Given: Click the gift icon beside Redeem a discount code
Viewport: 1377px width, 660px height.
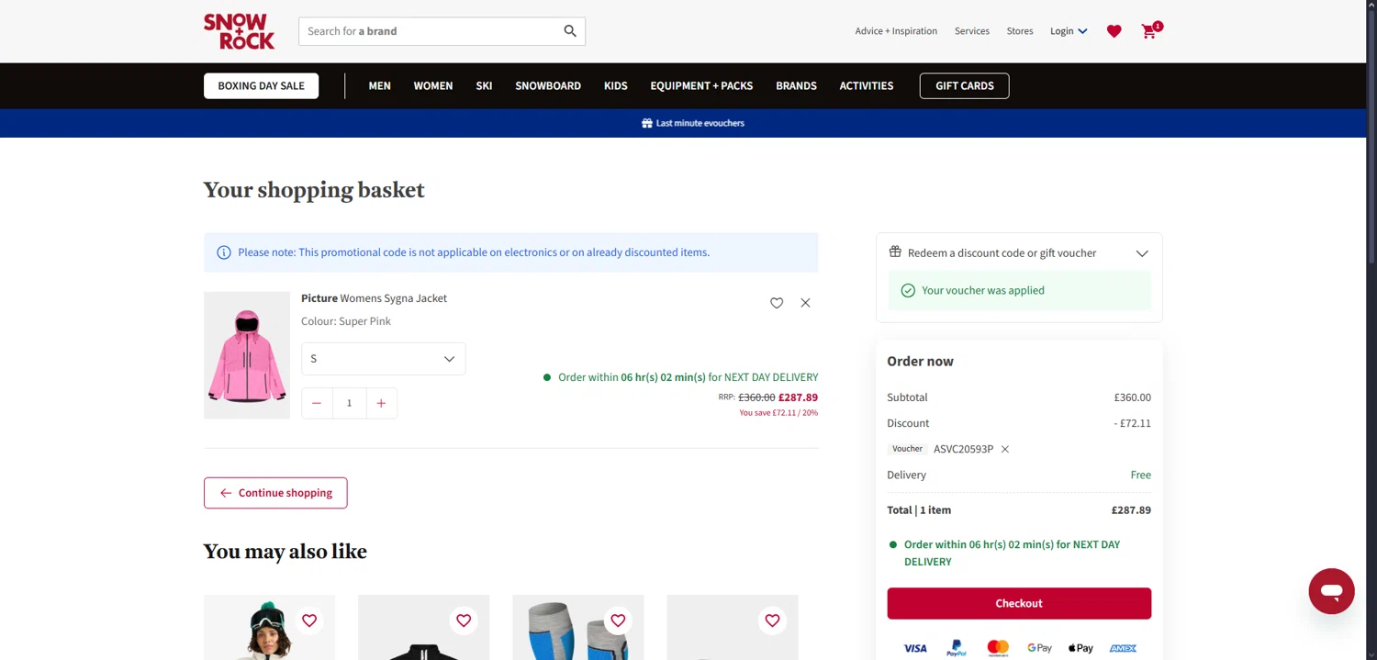Looking at the screenshot, I should [x=895, y=252].
